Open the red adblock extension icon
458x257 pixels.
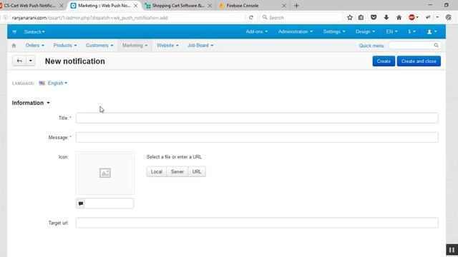click(411, 17)
